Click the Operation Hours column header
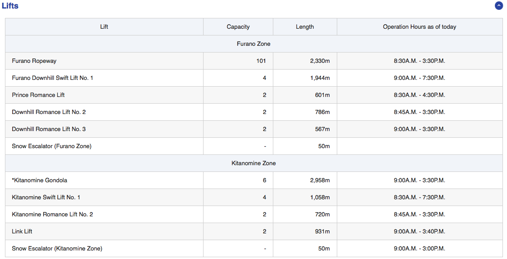The width and height of the screenshot is (507, 259). (x=419, y=27)
